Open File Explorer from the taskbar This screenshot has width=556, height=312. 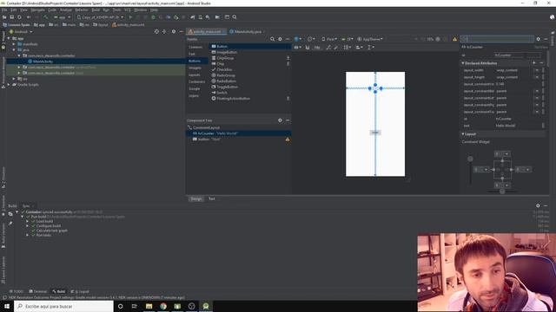click(x=149, y=306)
